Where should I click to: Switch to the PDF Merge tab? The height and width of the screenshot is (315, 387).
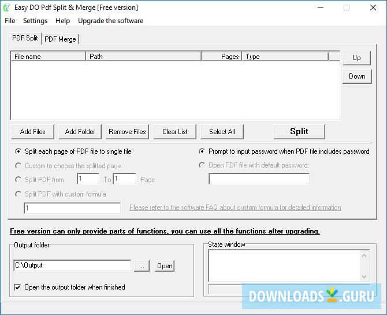(60, 39)
